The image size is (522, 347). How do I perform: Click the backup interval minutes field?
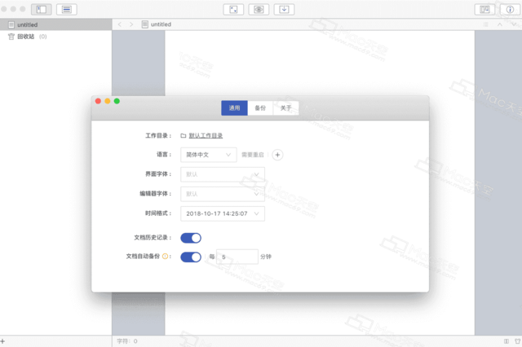coord(237,257)
